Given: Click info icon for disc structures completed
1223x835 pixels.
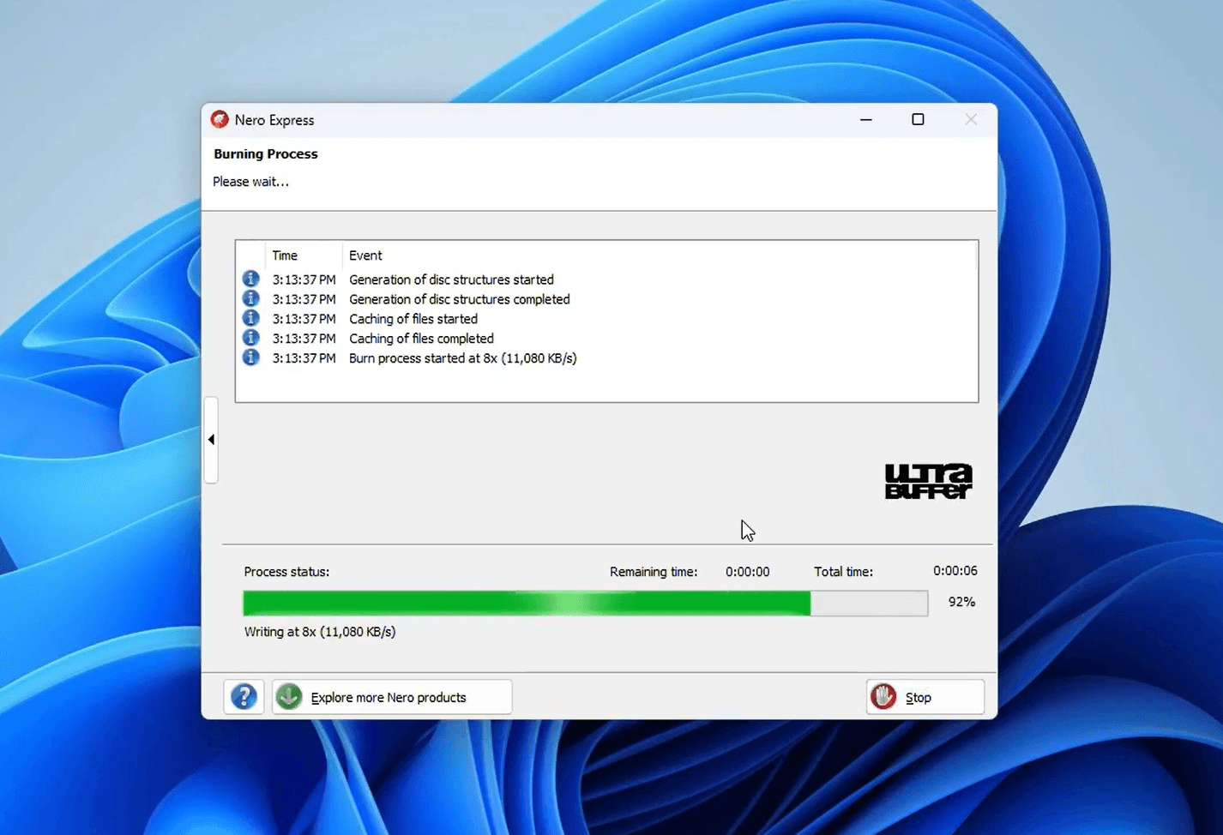Looking at the screenshot, I should [x=250, y=298].
